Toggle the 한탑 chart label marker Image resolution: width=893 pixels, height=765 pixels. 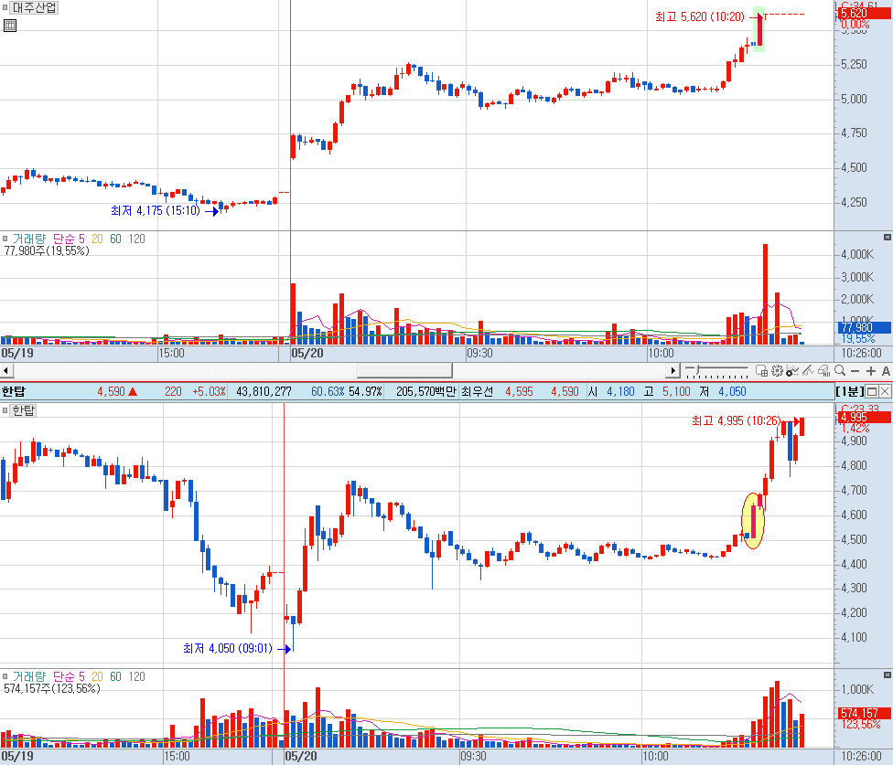(x=5, y=410)
